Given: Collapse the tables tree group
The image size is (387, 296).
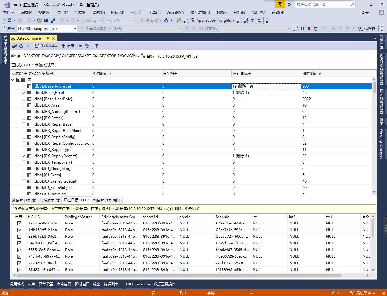Looking at the screenshot, I should [x=13, y=80].
